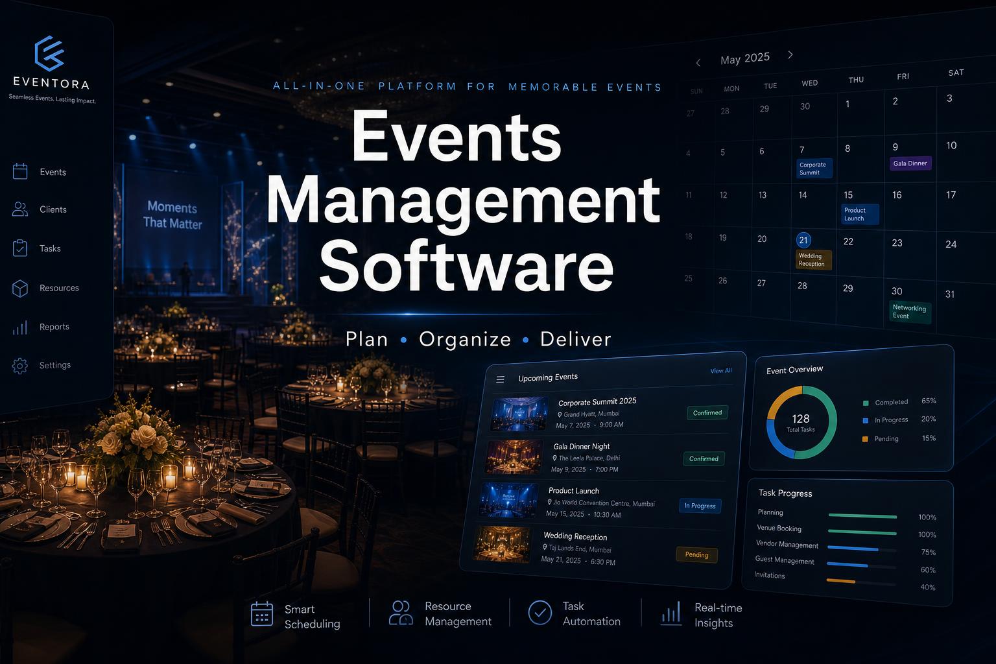This screenshot has height=664, width=996.
Task: Click Real-time Insights feature label
Action: 718,615
